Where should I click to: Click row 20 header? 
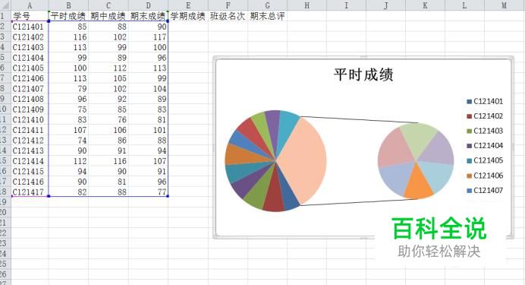(x=5, y=212)
